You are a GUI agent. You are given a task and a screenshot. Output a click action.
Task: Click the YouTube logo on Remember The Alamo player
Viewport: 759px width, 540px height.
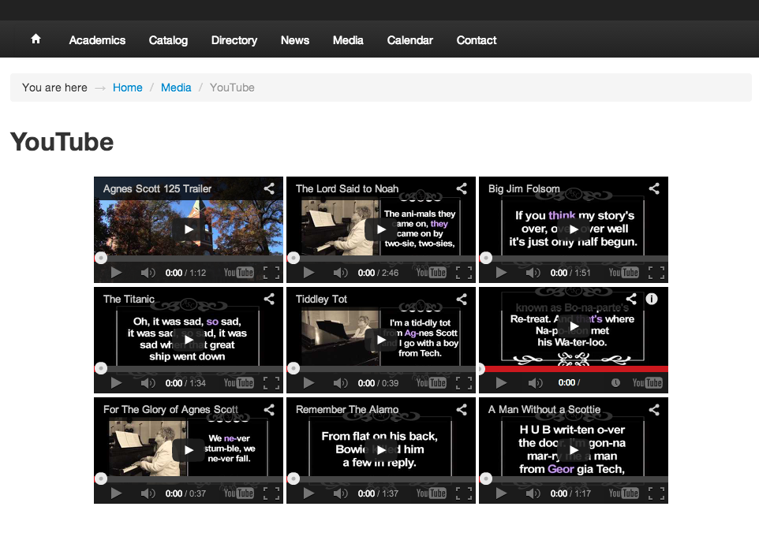[431, 493]
